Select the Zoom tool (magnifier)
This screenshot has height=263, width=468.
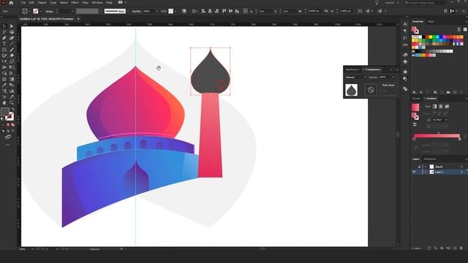(x=12, y=102)
